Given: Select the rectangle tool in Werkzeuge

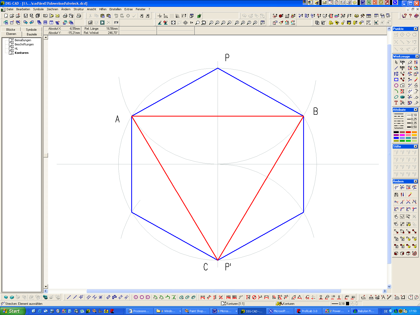Looking at the screenshot, I should point(396,80).
